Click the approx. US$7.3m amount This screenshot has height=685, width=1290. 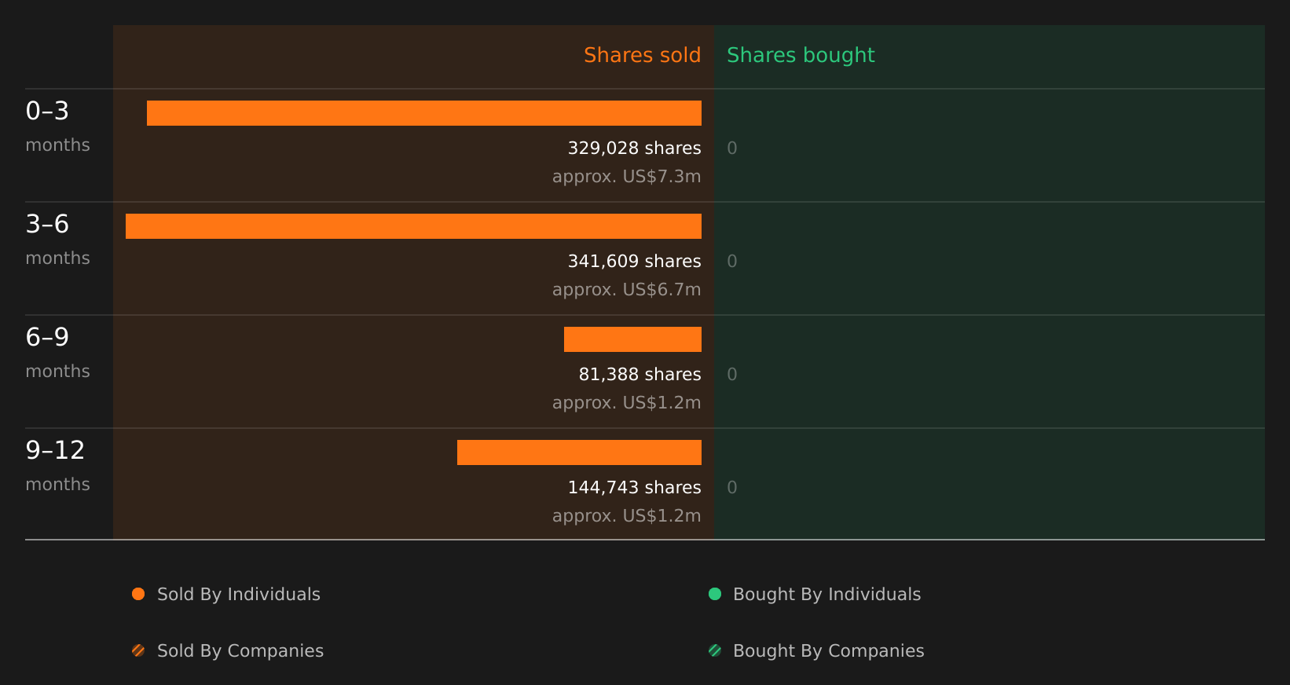[626, 177]
